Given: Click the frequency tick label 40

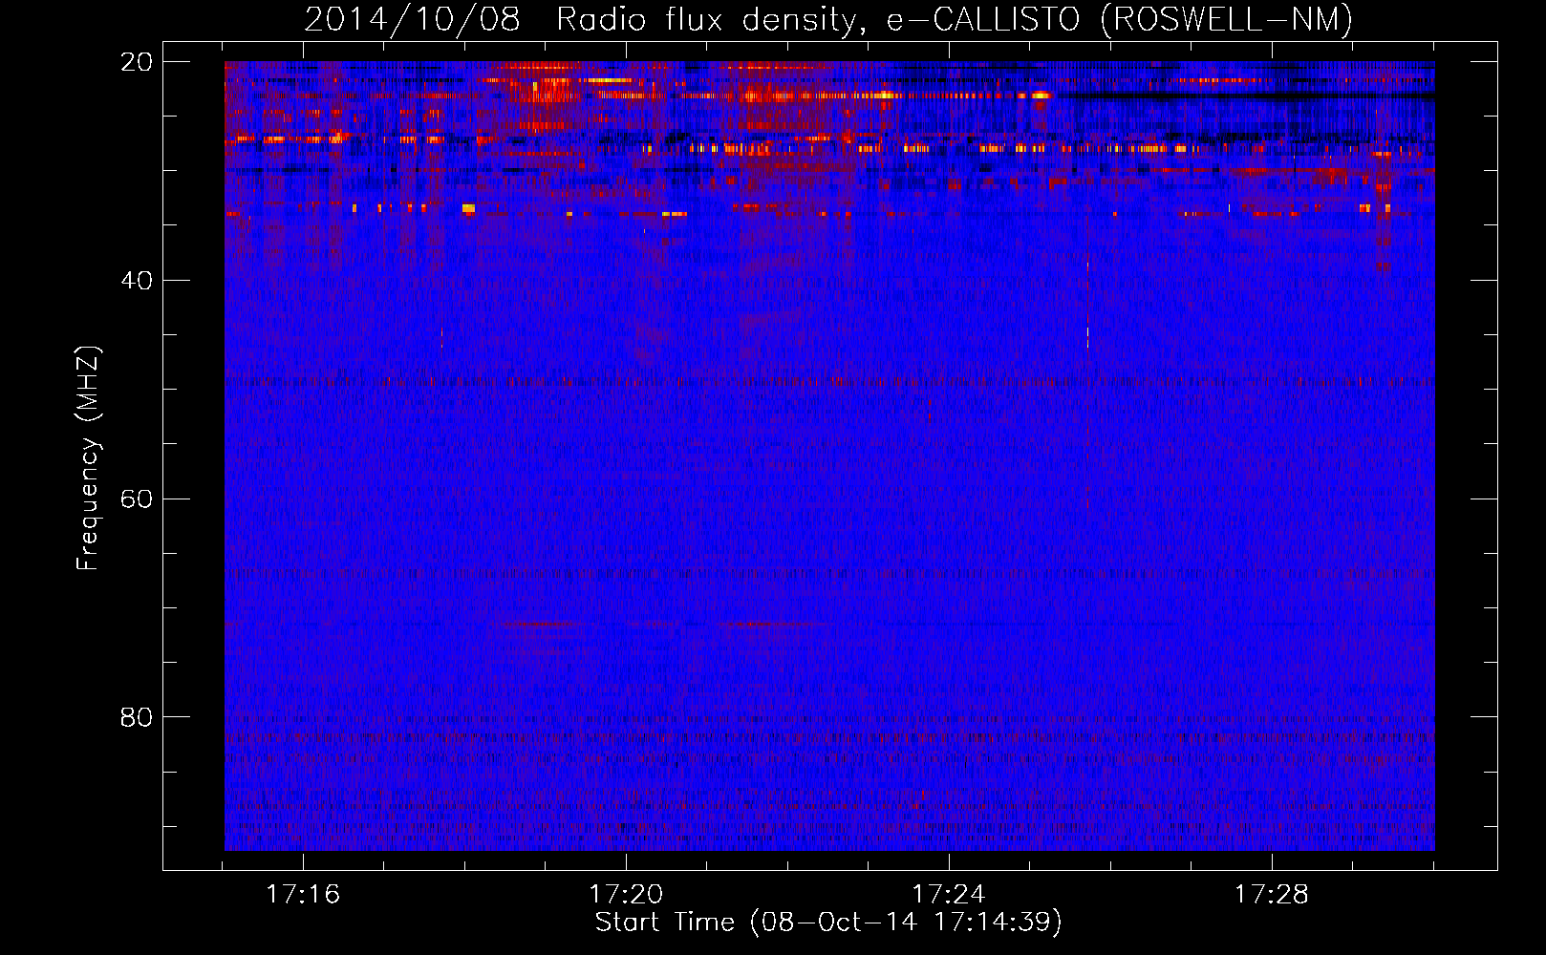Looking at the screenshot, I should coord(137,281).
